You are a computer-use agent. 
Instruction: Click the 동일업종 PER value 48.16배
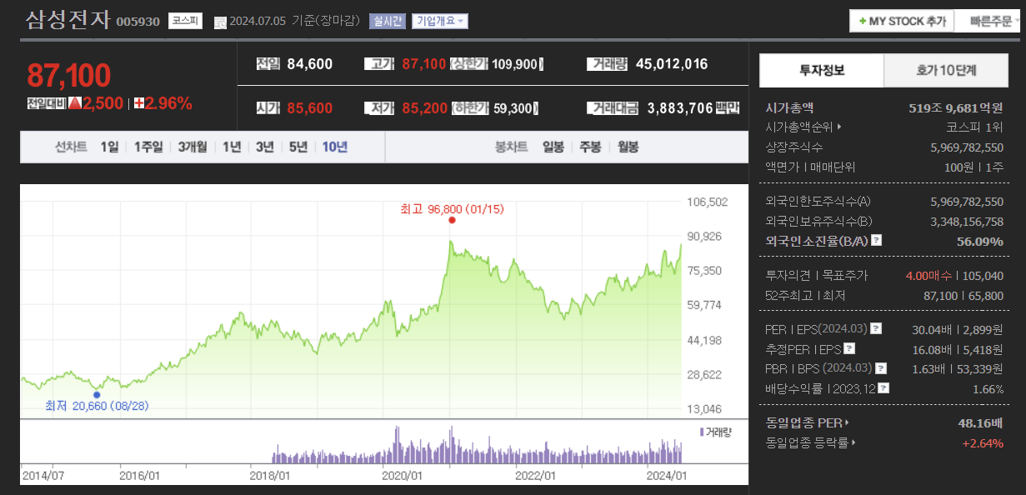(x=981, y=422)
